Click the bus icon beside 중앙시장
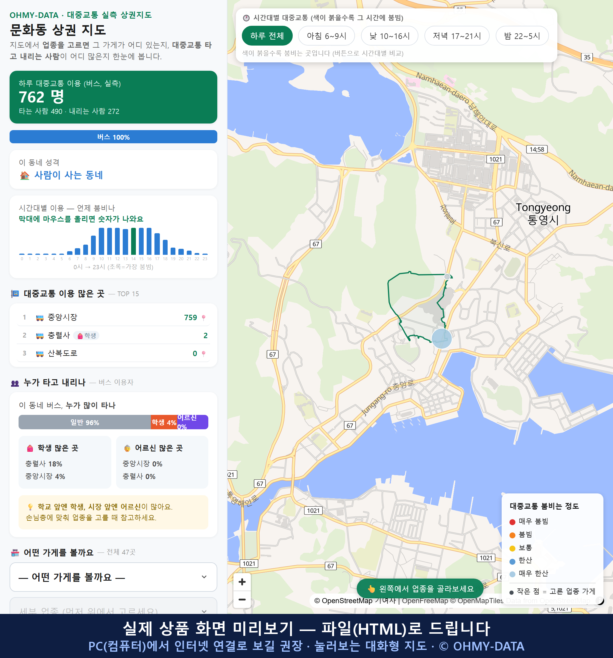The width and height of the screenshot is (613, 658). coord(40,318)
